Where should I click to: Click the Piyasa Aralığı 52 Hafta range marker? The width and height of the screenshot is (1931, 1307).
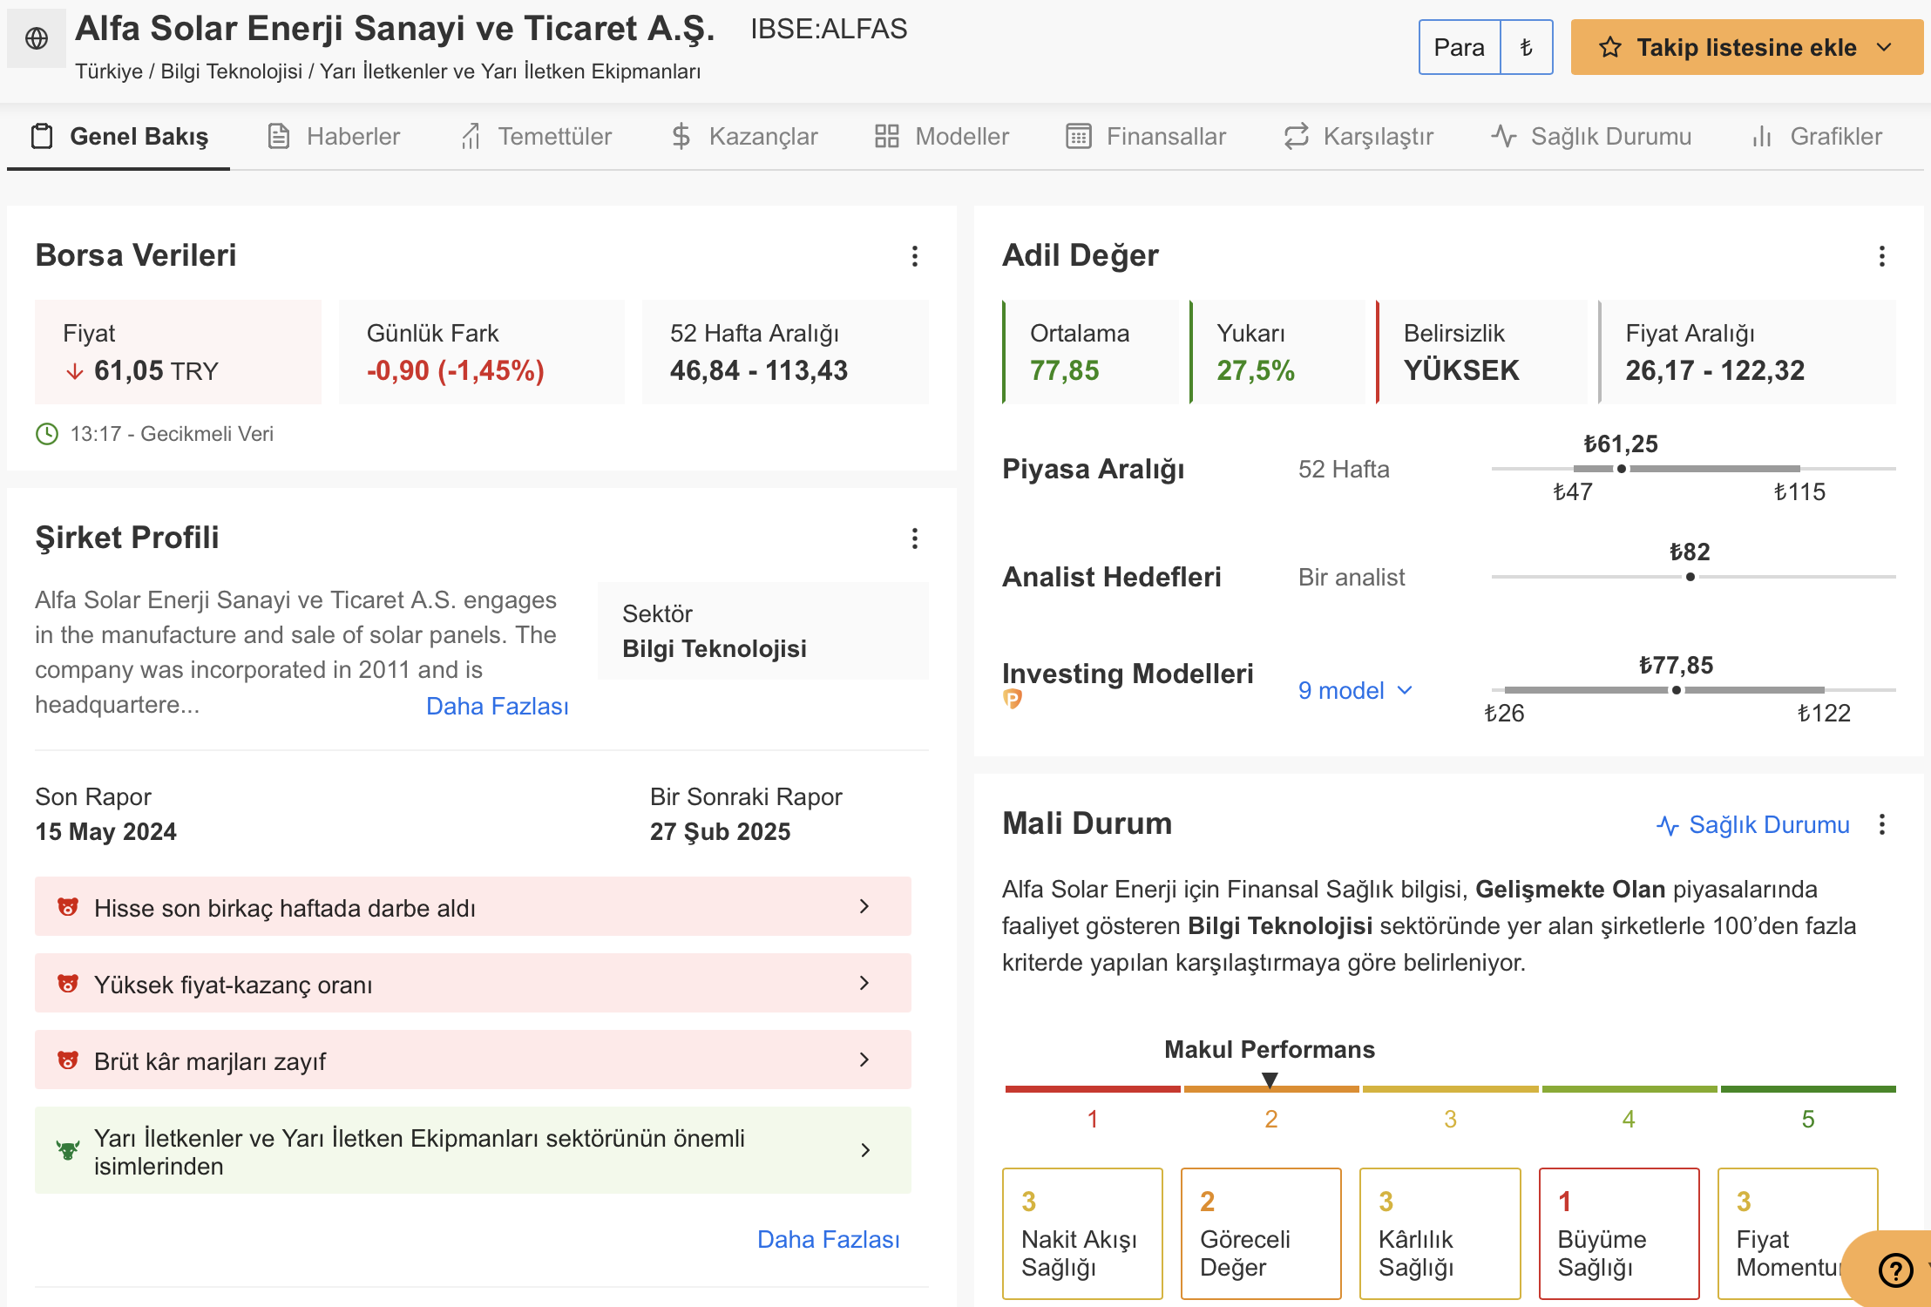click(1622, 469)
